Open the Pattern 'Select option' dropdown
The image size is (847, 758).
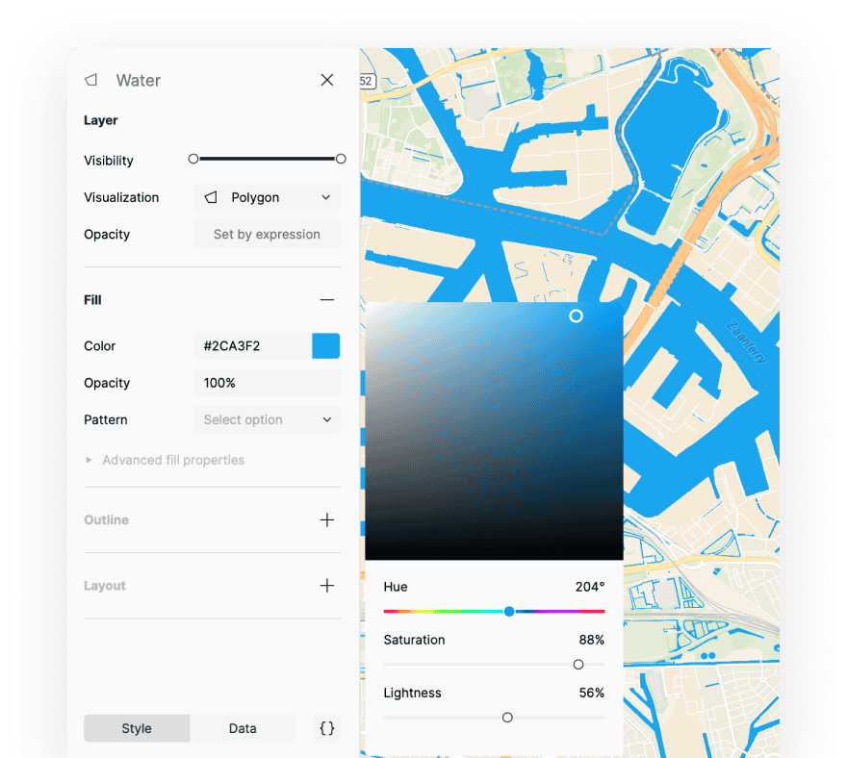[267, 419]
